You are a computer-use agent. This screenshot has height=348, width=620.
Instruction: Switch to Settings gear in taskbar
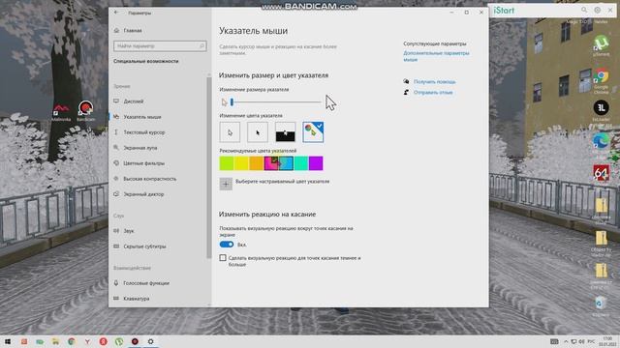(x=151, y=341)
